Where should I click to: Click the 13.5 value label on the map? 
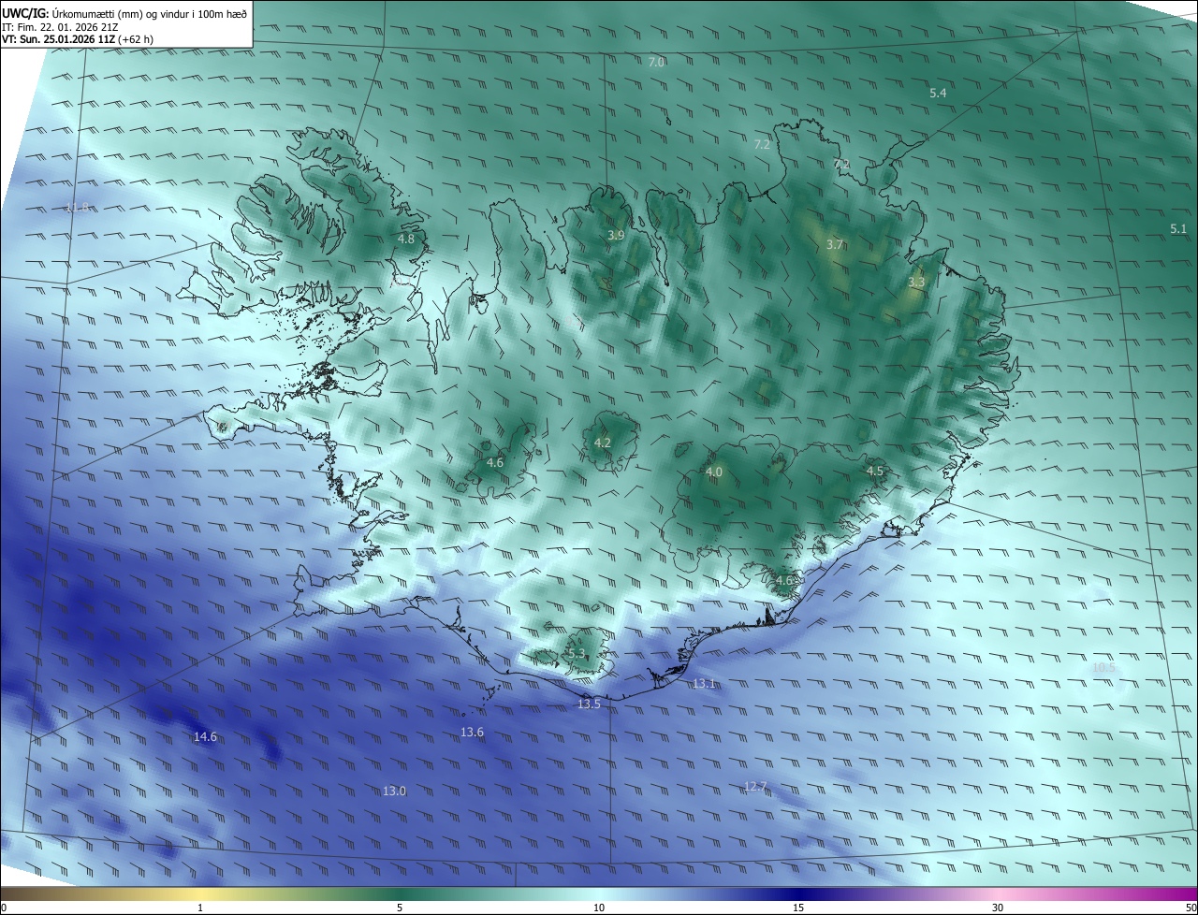(589, 704)
